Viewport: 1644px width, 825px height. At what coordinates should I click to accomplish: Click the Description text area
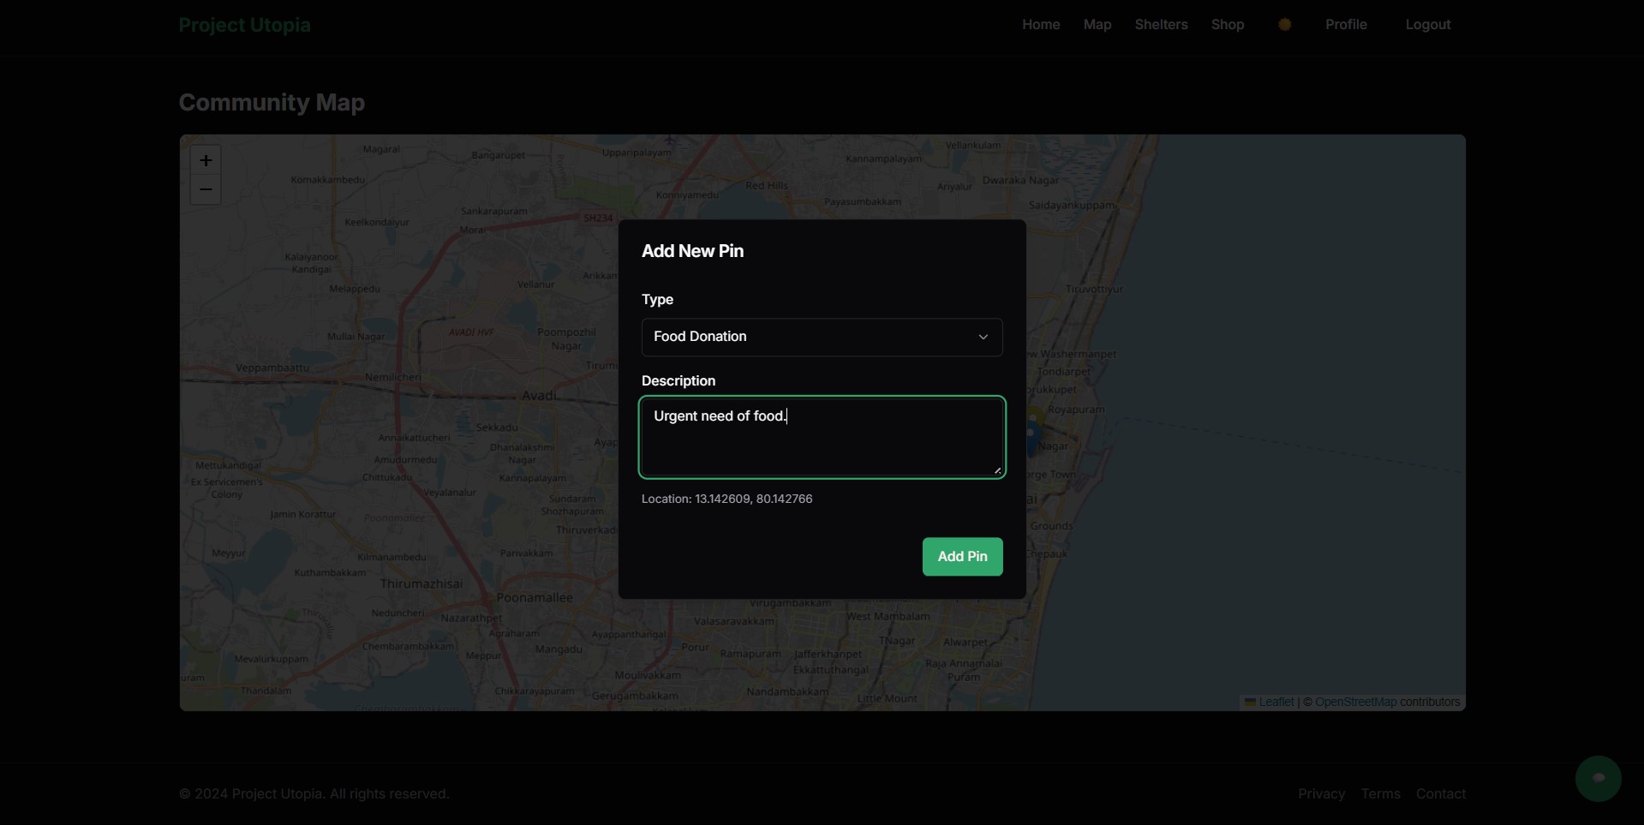pos(822,437)
